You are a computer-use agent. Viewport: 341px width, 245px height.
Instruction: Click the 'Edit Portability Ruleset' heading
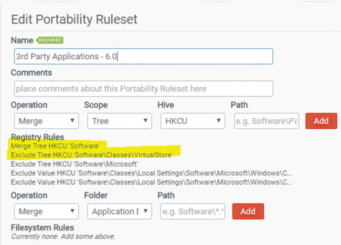point(74,20)
